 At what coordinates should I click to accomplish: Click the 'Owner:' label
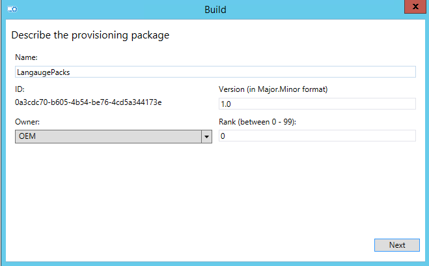point(27,122)
